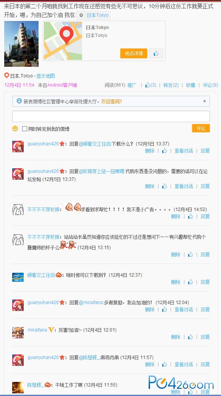Viewport: 221px width, 396px height.
Task: Click the Intel Core i7 avatar
Action: point(18,277)
